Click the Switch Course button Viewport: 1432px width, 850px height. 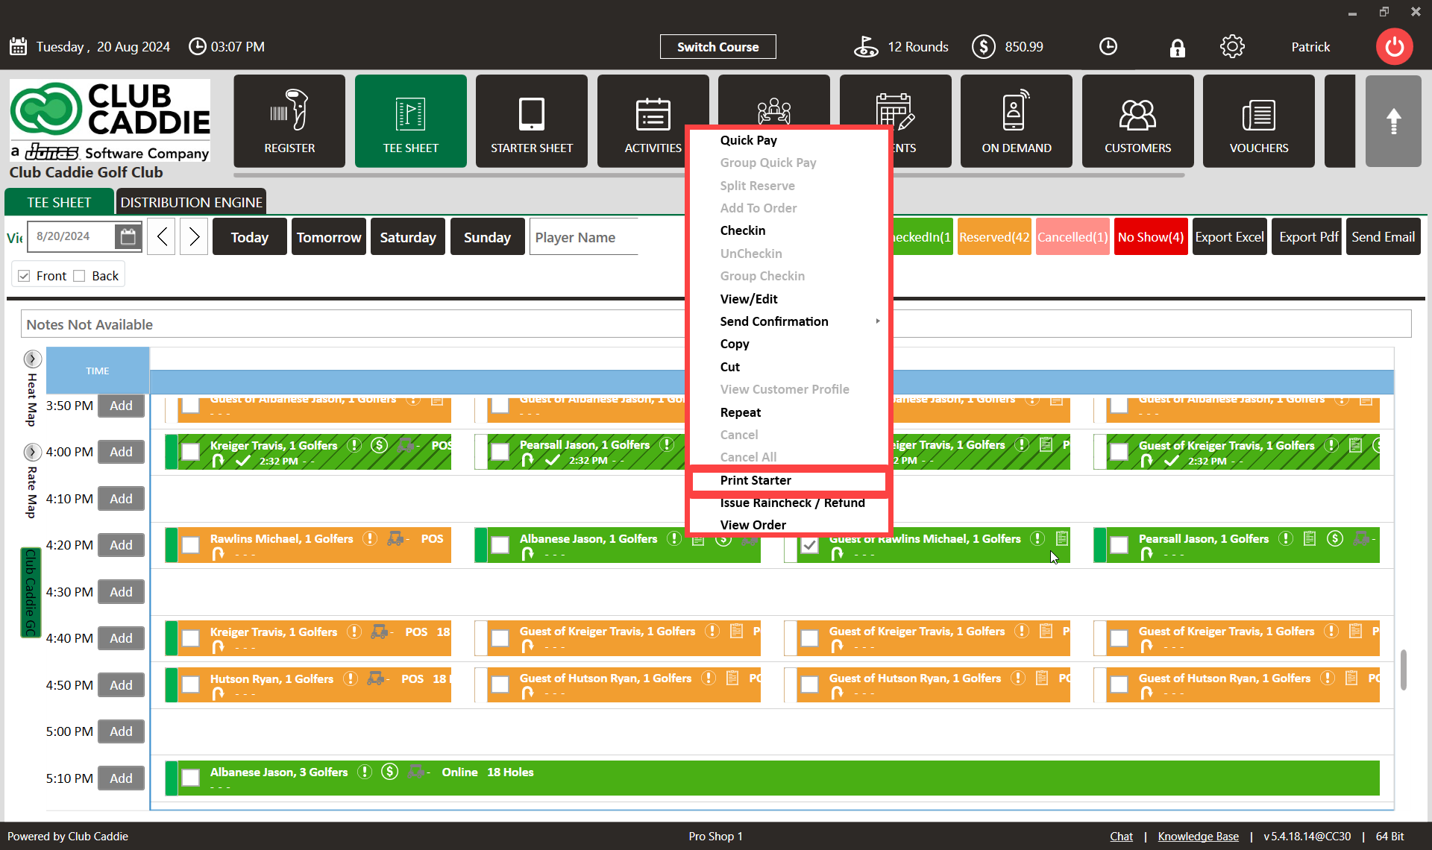717,47
